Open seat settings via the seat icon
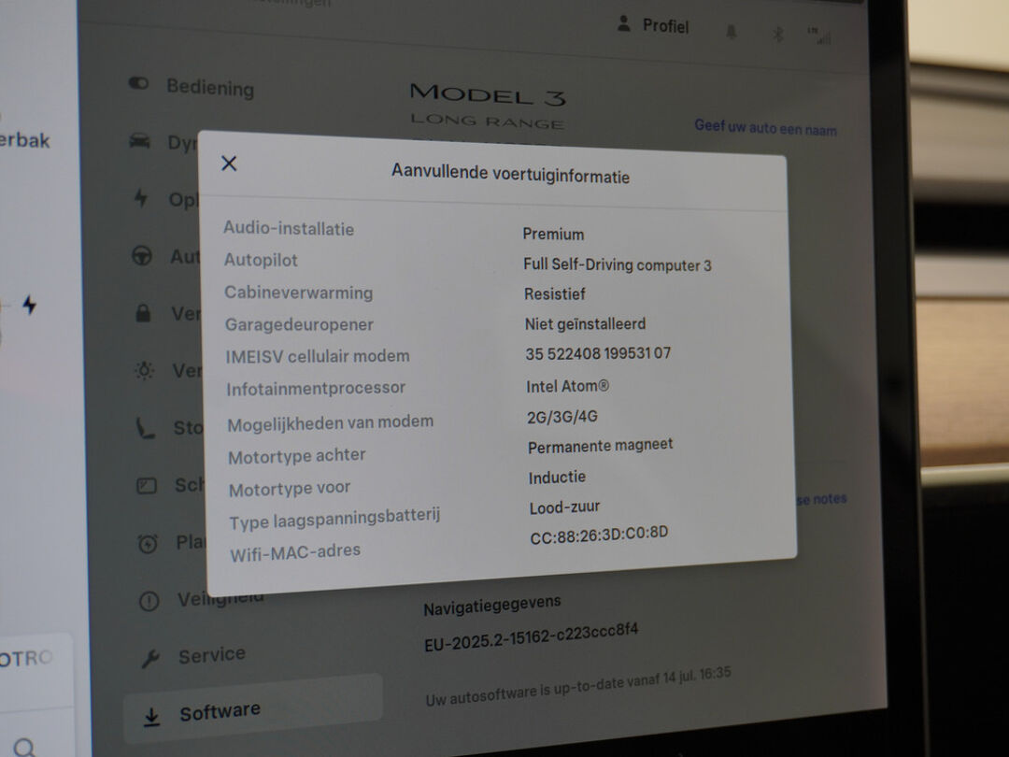 coord(146,428)
